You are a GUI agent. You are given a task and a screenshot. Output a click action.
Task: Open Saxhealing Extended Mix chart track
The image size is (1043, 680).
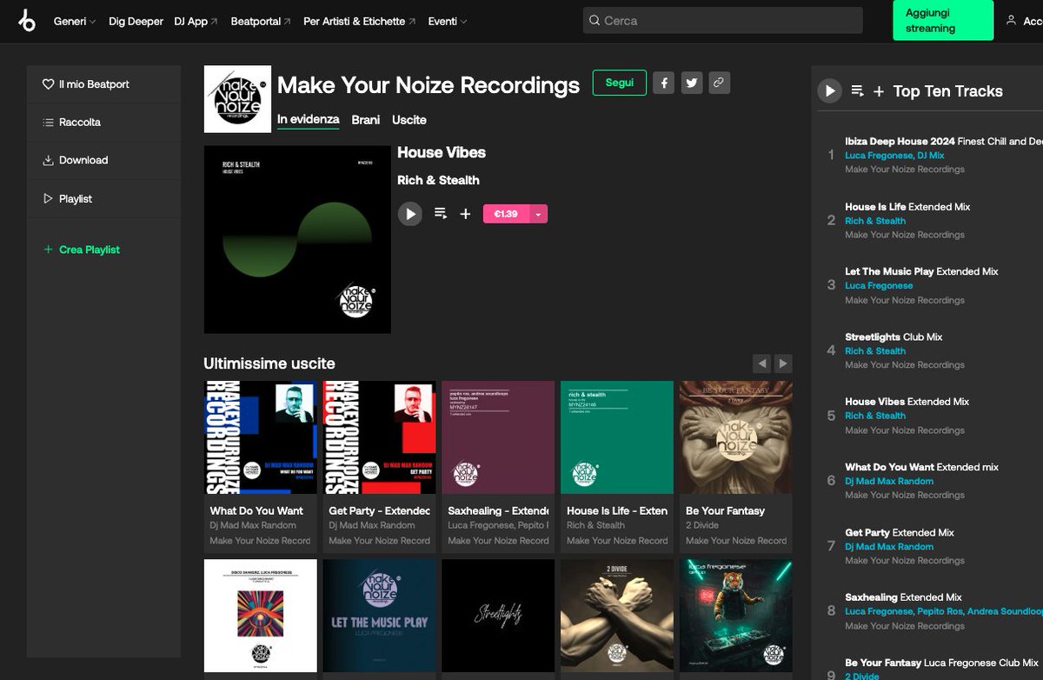coord(903,597)
